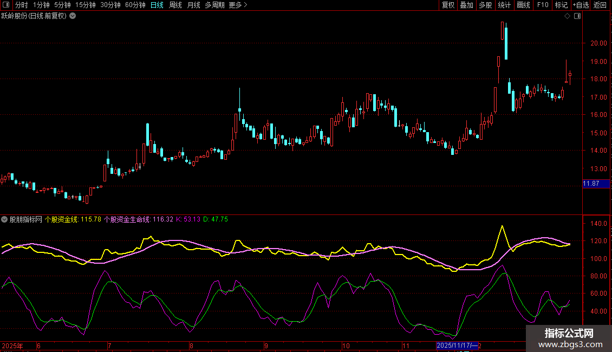Open the 多周期 multi-period view
This screenshot has width=612, height=352.
[x=214, y=5]
